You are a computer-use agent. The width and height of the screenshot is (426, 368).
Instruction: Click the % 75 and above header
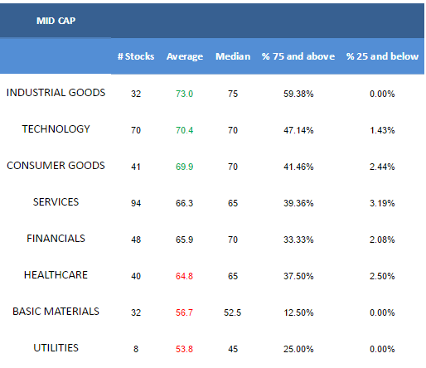[x=298, y=56]
